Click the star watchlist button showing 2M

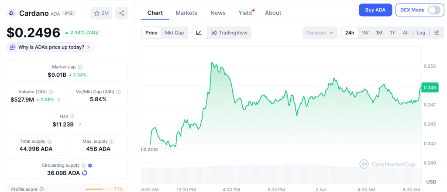pyautogui.click(x=101, y=13)
